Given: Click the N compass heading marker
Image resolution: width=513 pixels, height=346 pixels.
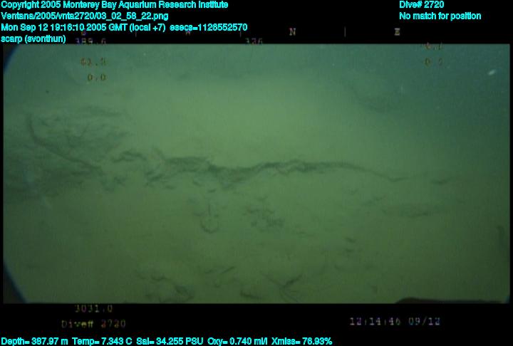Looking at the screenshot, I should (x=293, y=32).
